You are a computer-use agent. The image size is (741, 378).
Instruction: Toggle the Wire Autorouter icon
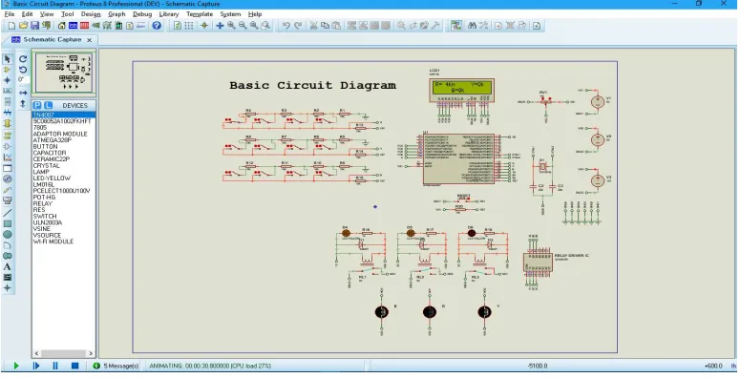coord(456,26)
